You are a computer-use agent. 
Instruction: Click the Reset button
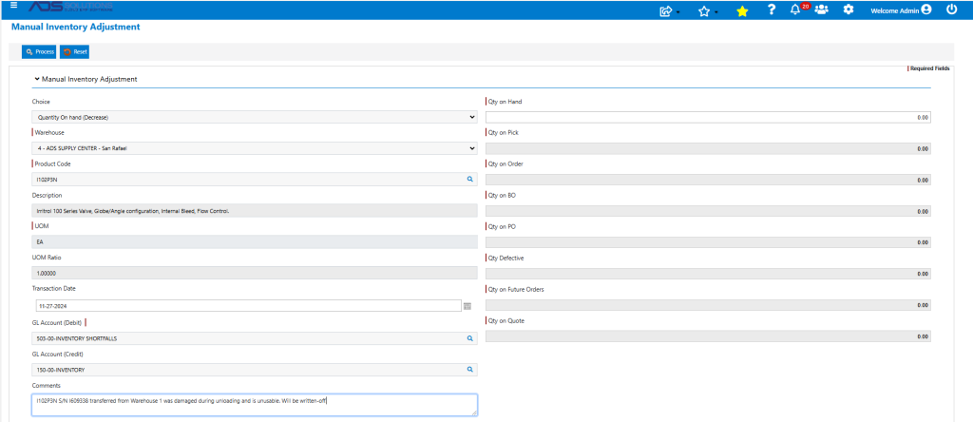point(74,52)
